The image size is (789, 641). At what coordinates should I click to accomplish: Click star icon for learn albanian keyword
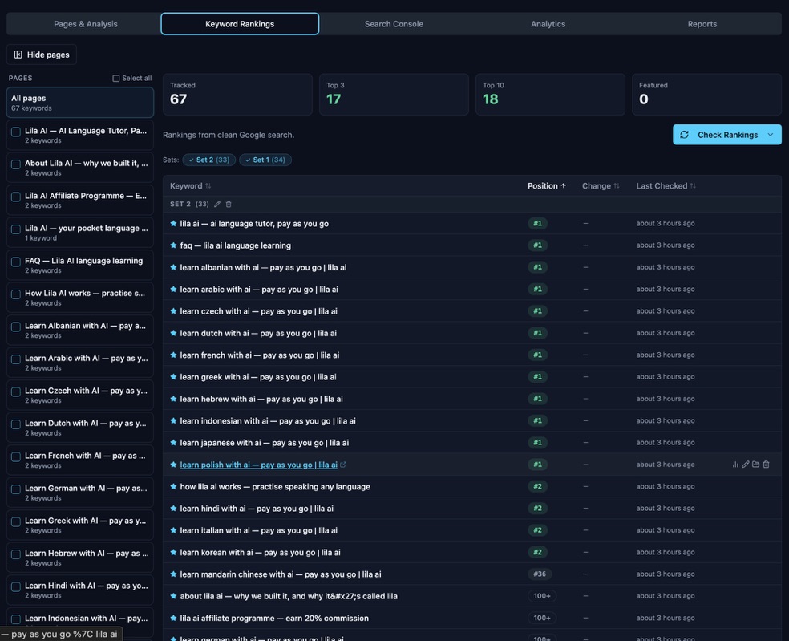coord(173,267)
